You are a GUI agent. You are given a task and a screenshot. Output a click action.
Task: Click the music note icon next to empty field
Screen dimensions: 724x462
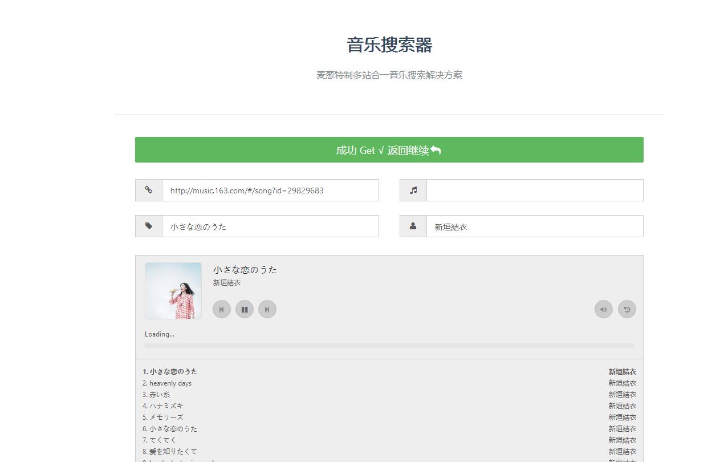[x=413, y=190]
